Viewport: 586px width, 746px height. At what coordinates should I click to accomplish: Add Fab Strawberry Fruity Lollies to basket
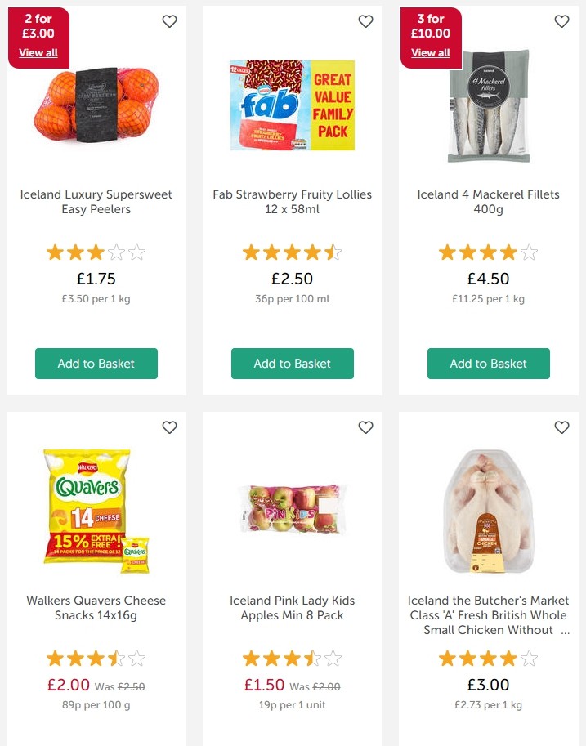[292, 364]
